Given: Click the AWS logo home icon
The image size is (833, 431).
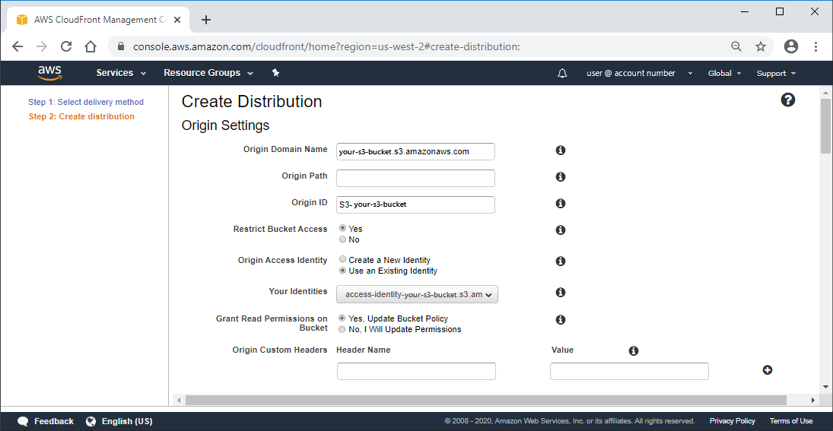Looking at the screenshot, I should point(50,73).
